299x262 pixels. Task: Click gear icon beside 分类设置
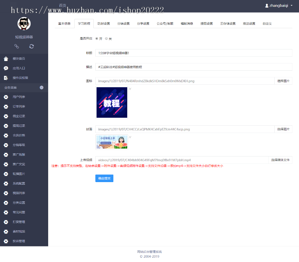6,203
